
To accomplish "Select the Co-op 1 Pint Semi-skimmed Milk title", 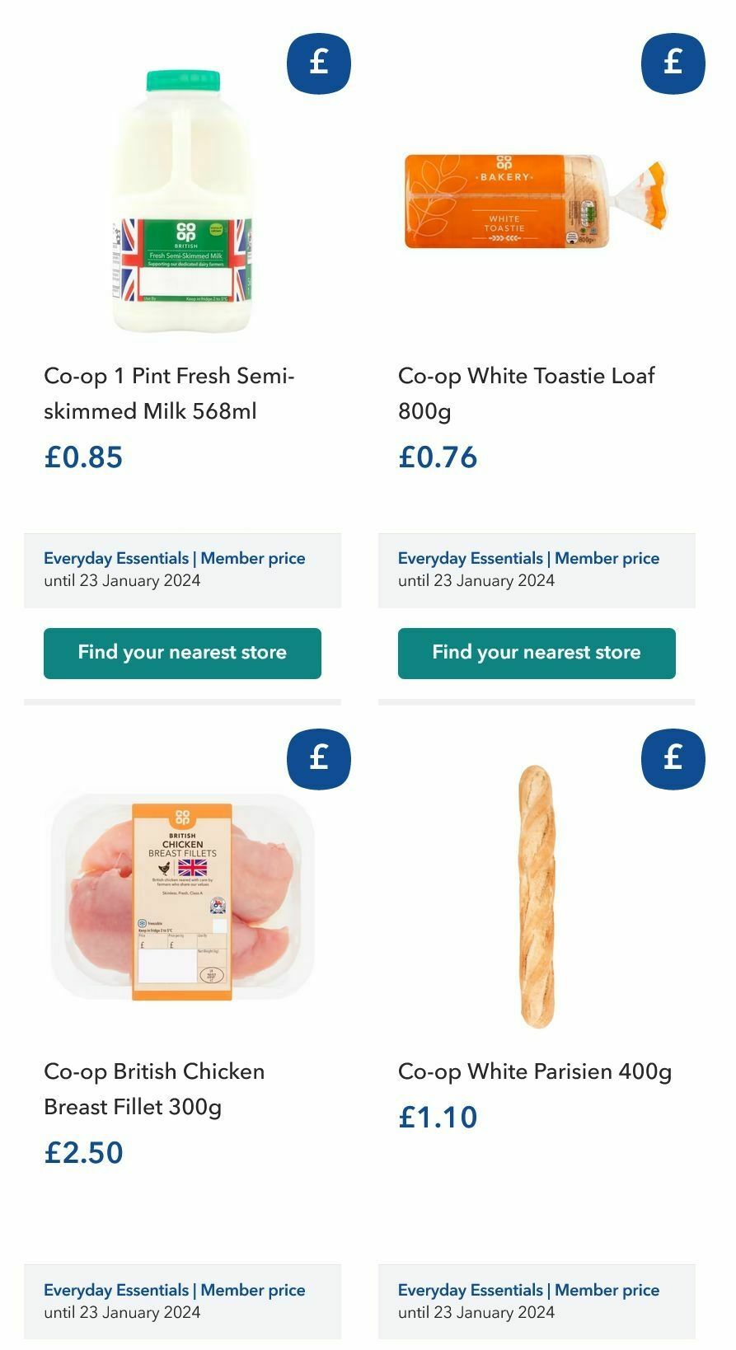I will tap(169, 394).
